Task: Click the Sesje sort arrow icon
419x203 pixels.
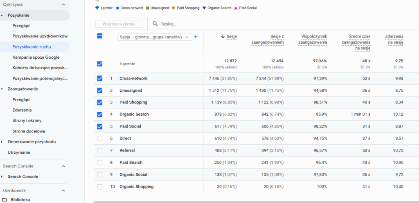Action: click(223, 37)
